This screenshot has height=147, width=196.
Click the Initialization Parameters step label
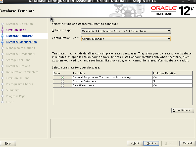pyautogui.click(x=22, y=72)
